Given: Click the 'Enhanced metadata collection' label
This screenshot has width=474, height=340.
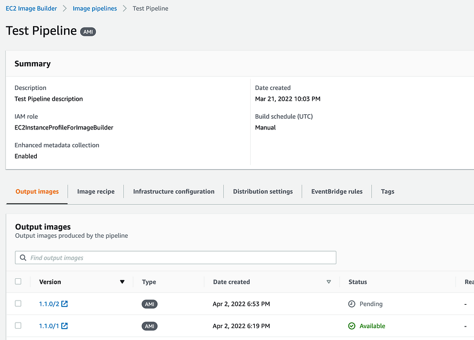Looking at the screenshot, I should (57, 145).
